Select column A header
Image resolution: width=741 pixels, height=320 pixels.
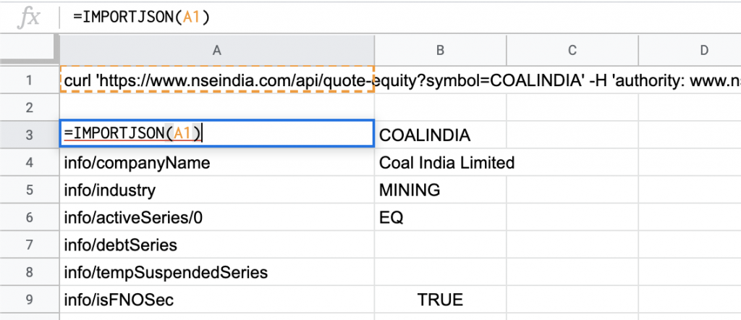coord(217,50)
